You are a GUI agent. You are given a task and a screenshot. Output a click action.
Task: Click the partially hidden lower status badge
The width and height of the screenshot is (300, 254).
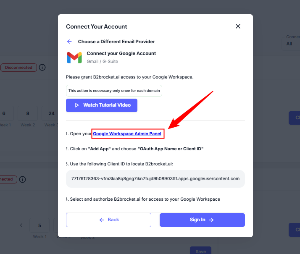point(7,179)
